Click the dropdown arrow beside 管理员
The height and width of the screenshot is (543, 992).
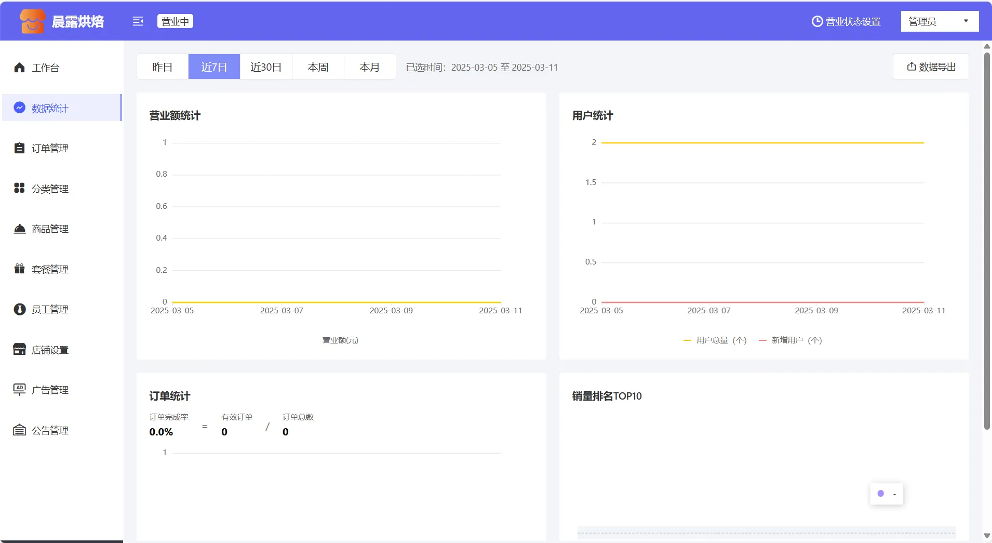click(966, 21)
